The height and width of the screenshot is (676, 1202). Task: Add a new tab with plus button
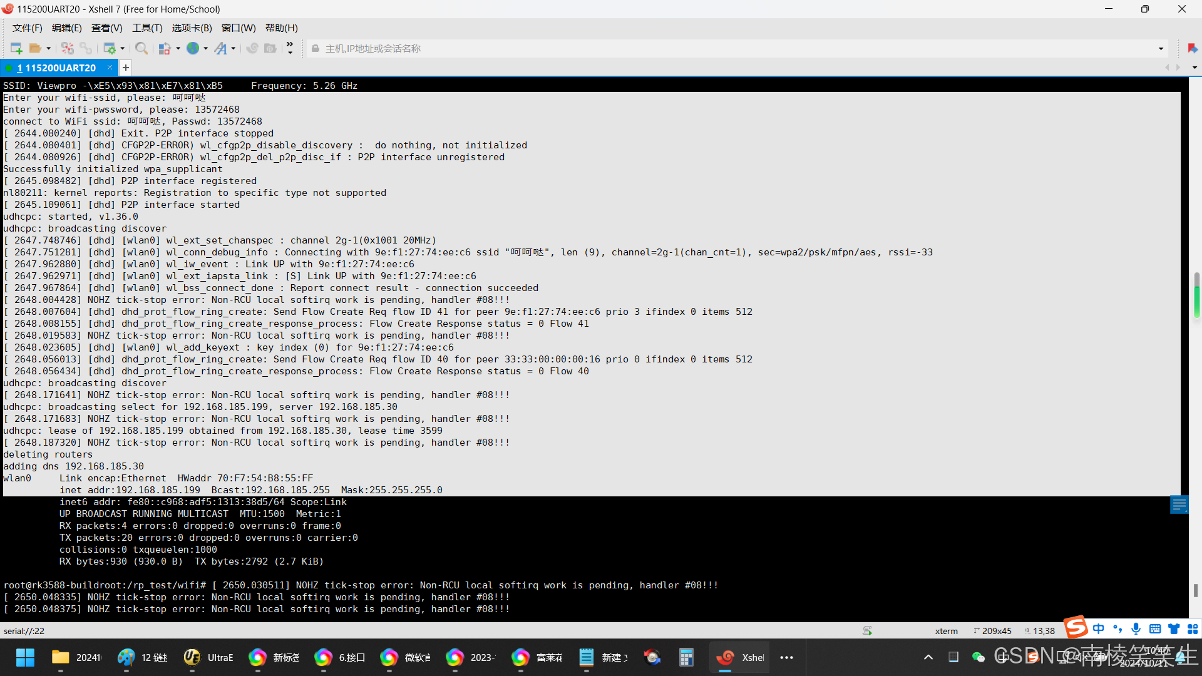click(x=126, y=68)
